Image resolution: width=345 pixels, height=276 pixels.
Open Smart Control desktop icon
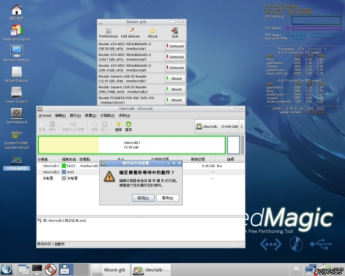(x=17, y=95)
